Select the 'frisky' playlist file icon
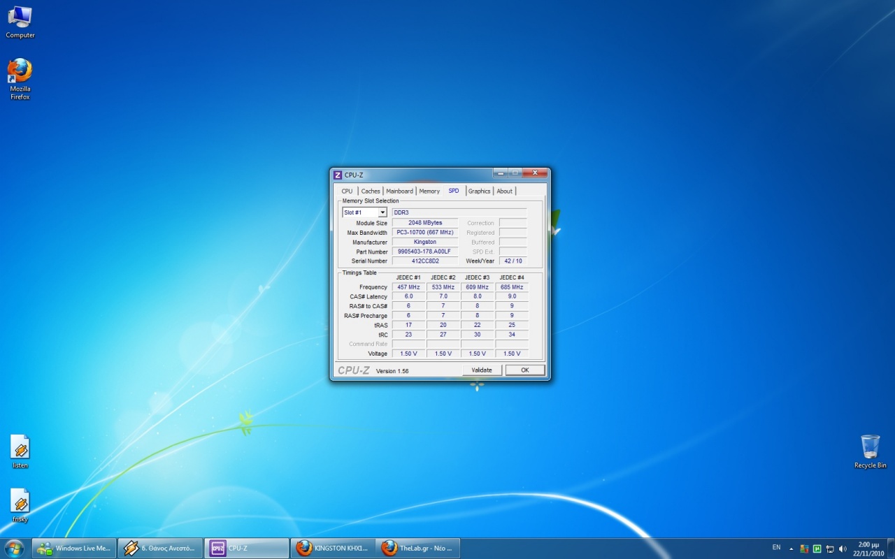 [20, 501]
